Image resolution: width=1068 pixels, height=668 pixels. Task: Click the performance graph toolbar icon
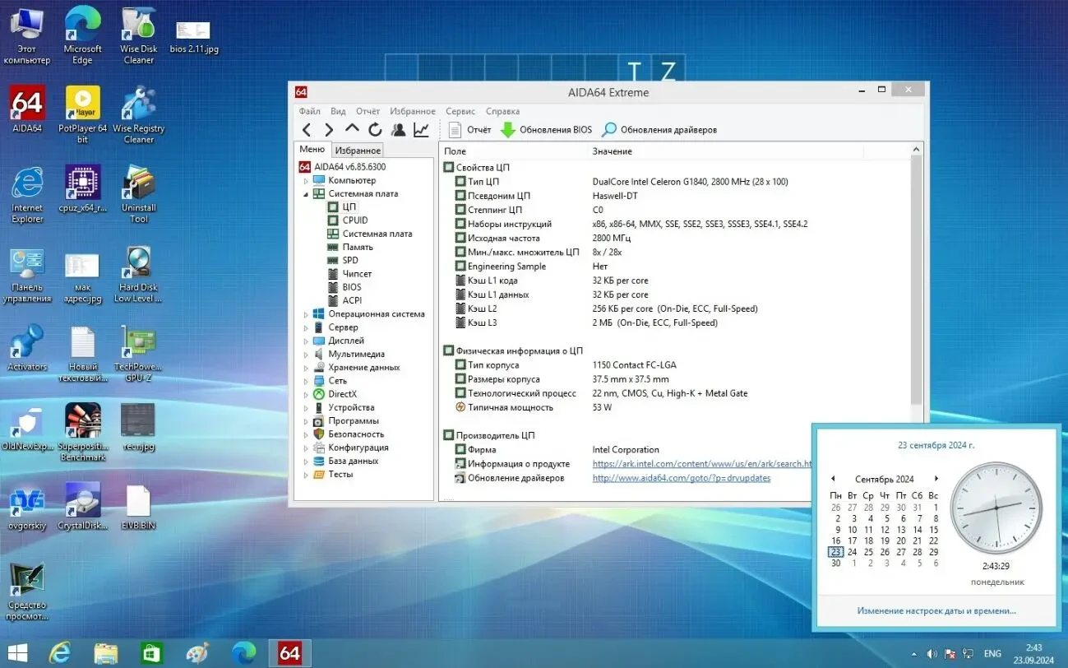[x=421, y=129]
